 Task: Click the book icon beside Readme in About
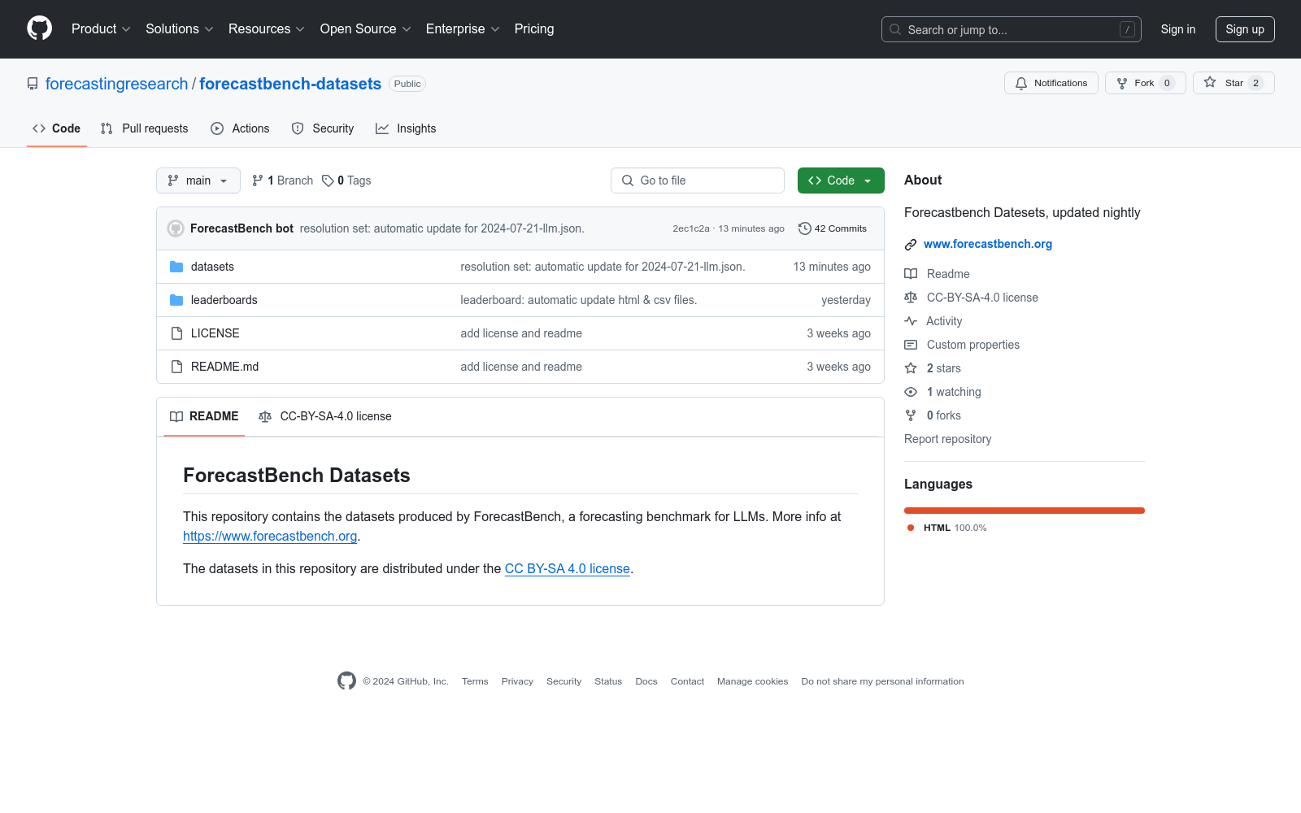(911, 274)
